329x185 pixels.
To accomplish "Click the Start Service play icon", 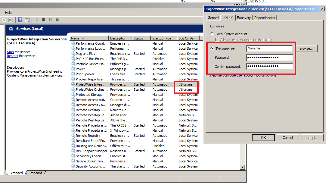I will [x=37, y=20].
